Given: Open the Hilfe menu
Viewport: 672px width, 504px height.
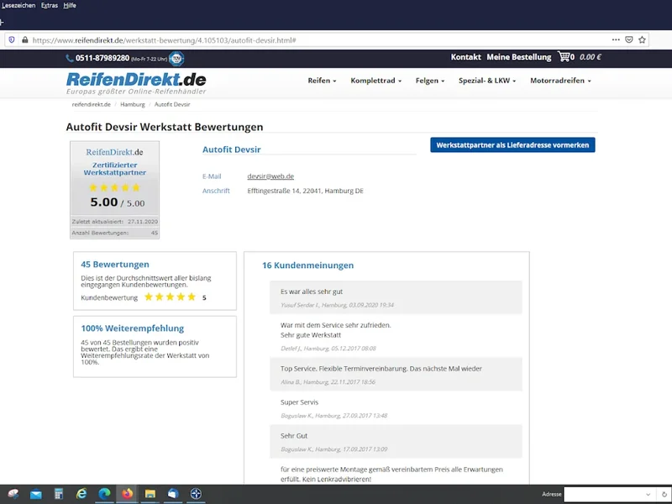Looking at the screenshot, I should click(x=70, y=5).
